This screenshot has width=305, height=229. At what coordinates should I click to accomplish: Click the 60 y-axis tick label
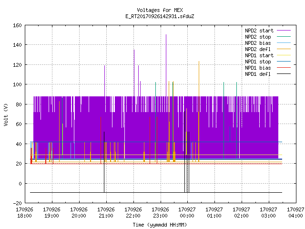click(x=19, y=124)
